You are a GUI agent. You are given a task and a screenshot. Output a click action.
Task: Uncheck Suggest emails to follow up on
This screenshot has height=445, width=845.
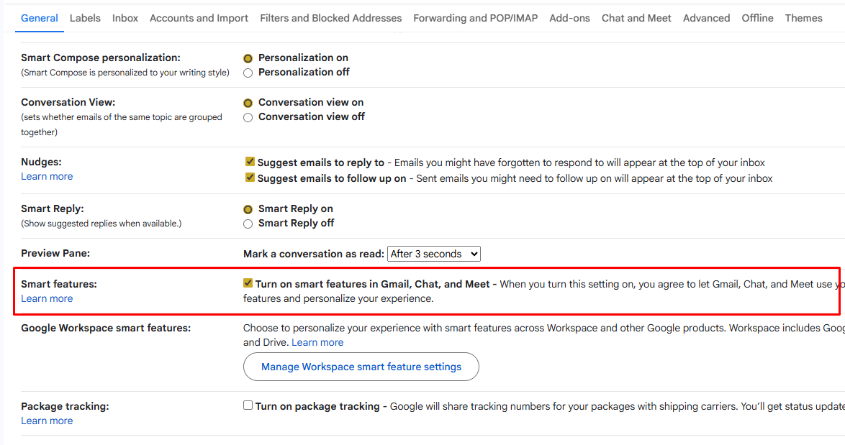tap(250, 178)
